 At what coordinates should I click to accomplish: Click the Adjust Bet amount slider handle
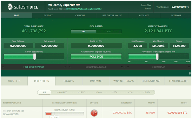tap(35, 57)
